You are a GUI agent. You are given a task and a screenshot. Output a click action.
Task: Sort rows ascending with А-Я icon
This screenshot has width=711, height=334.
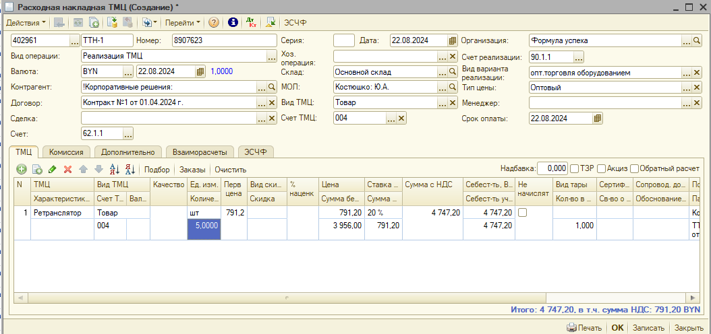click(114, 169)
